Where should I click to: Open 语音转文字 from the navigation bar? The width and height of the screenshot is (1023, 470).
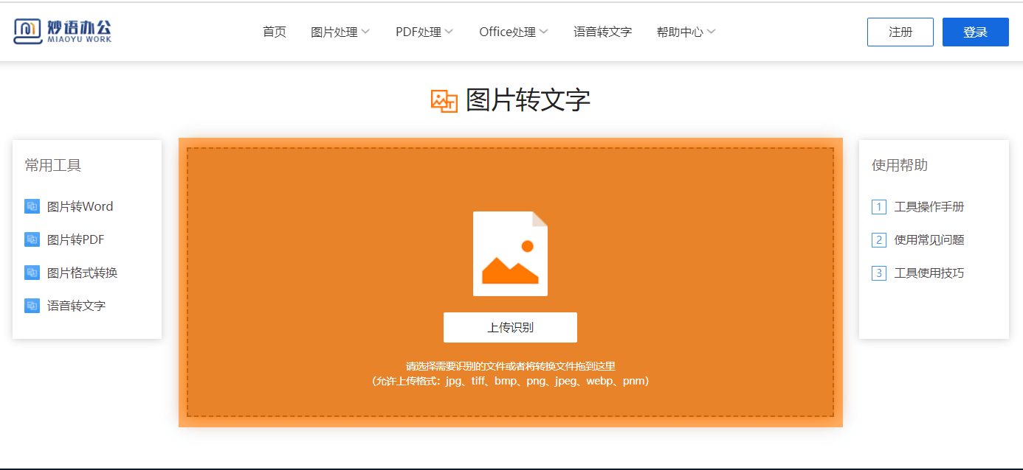coord(602,32)
